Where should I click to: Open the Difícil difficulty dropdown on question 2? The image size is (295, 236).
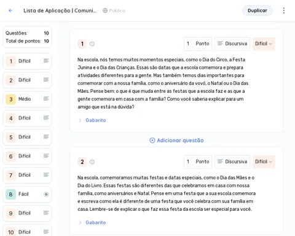pos(264,162)
